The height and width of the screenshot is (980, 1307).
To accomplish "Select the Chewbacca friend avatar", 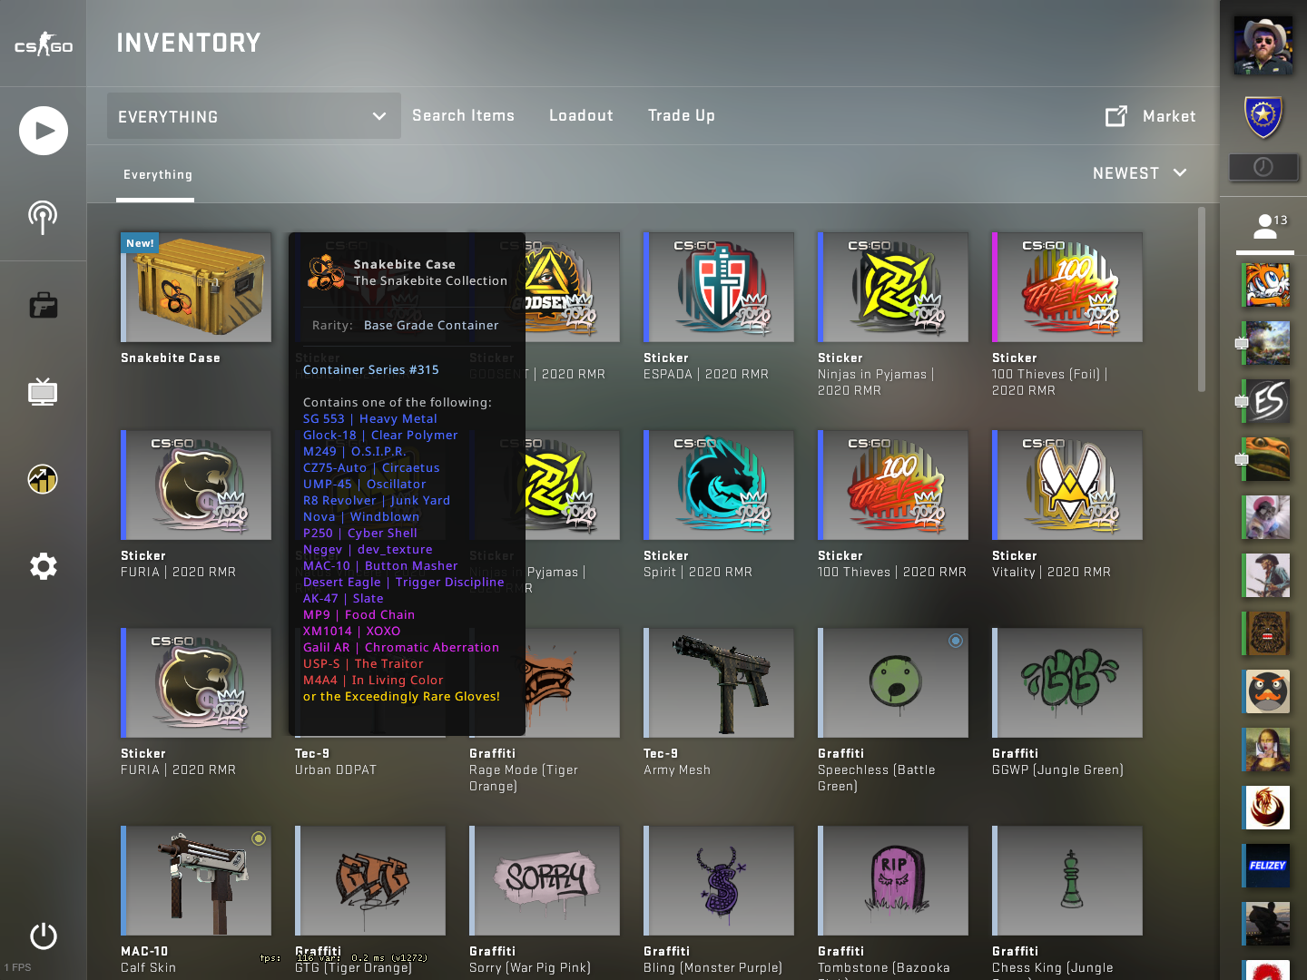I will coord(1266,633).
